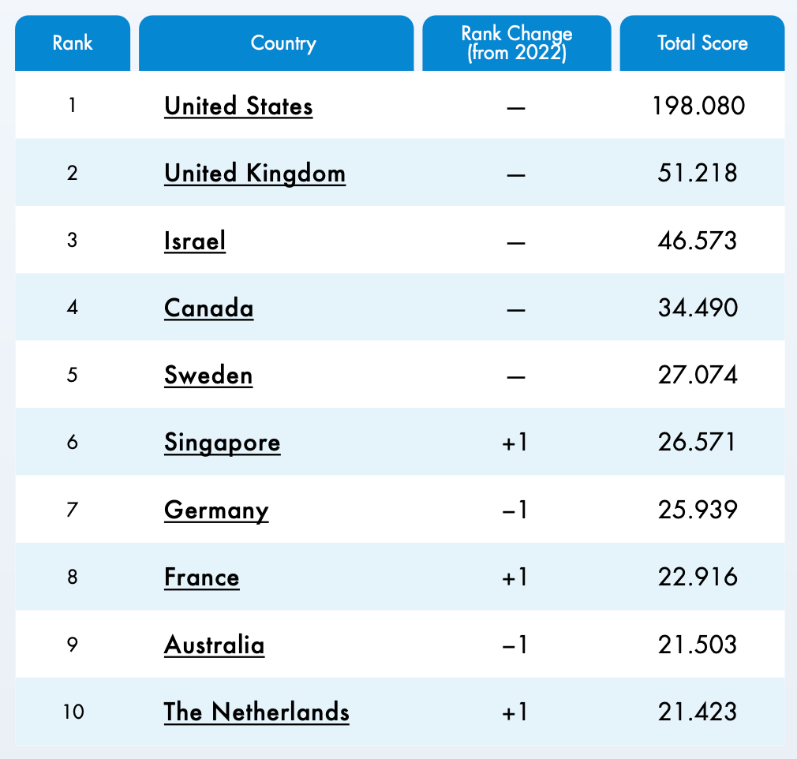Viewport: 797px width, 759px height.
Task: Open The Netherlands link
Action: 256,712
